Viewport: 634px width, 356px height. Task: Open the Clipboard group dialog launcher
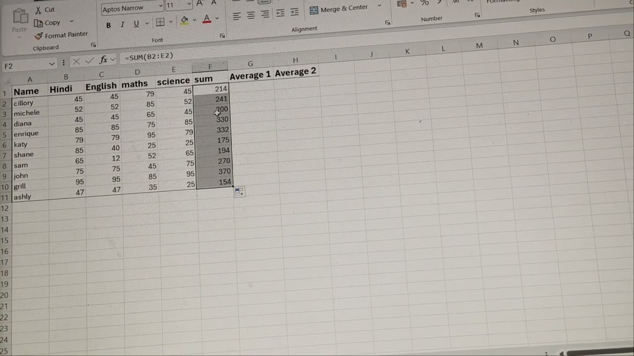(x=93, y=45)
